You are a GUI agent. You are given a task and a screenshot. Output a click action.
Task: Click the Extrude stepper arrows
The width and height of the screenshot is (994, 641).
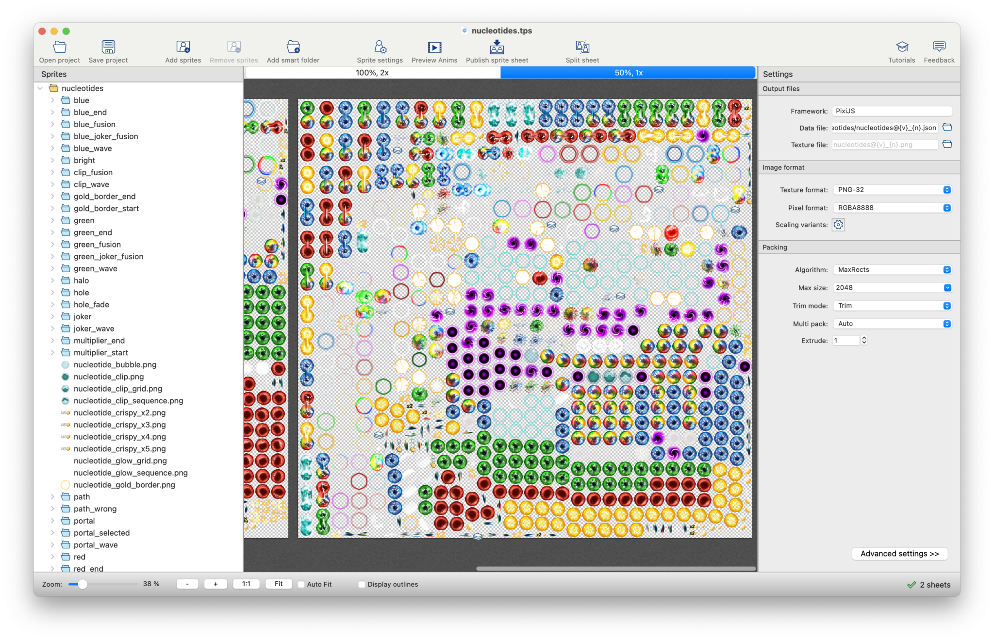(864, 341)
